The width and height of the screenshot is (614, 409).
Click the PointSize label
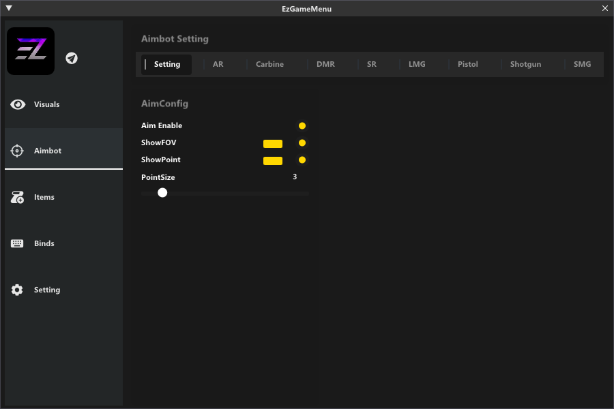tap(158, 177)
